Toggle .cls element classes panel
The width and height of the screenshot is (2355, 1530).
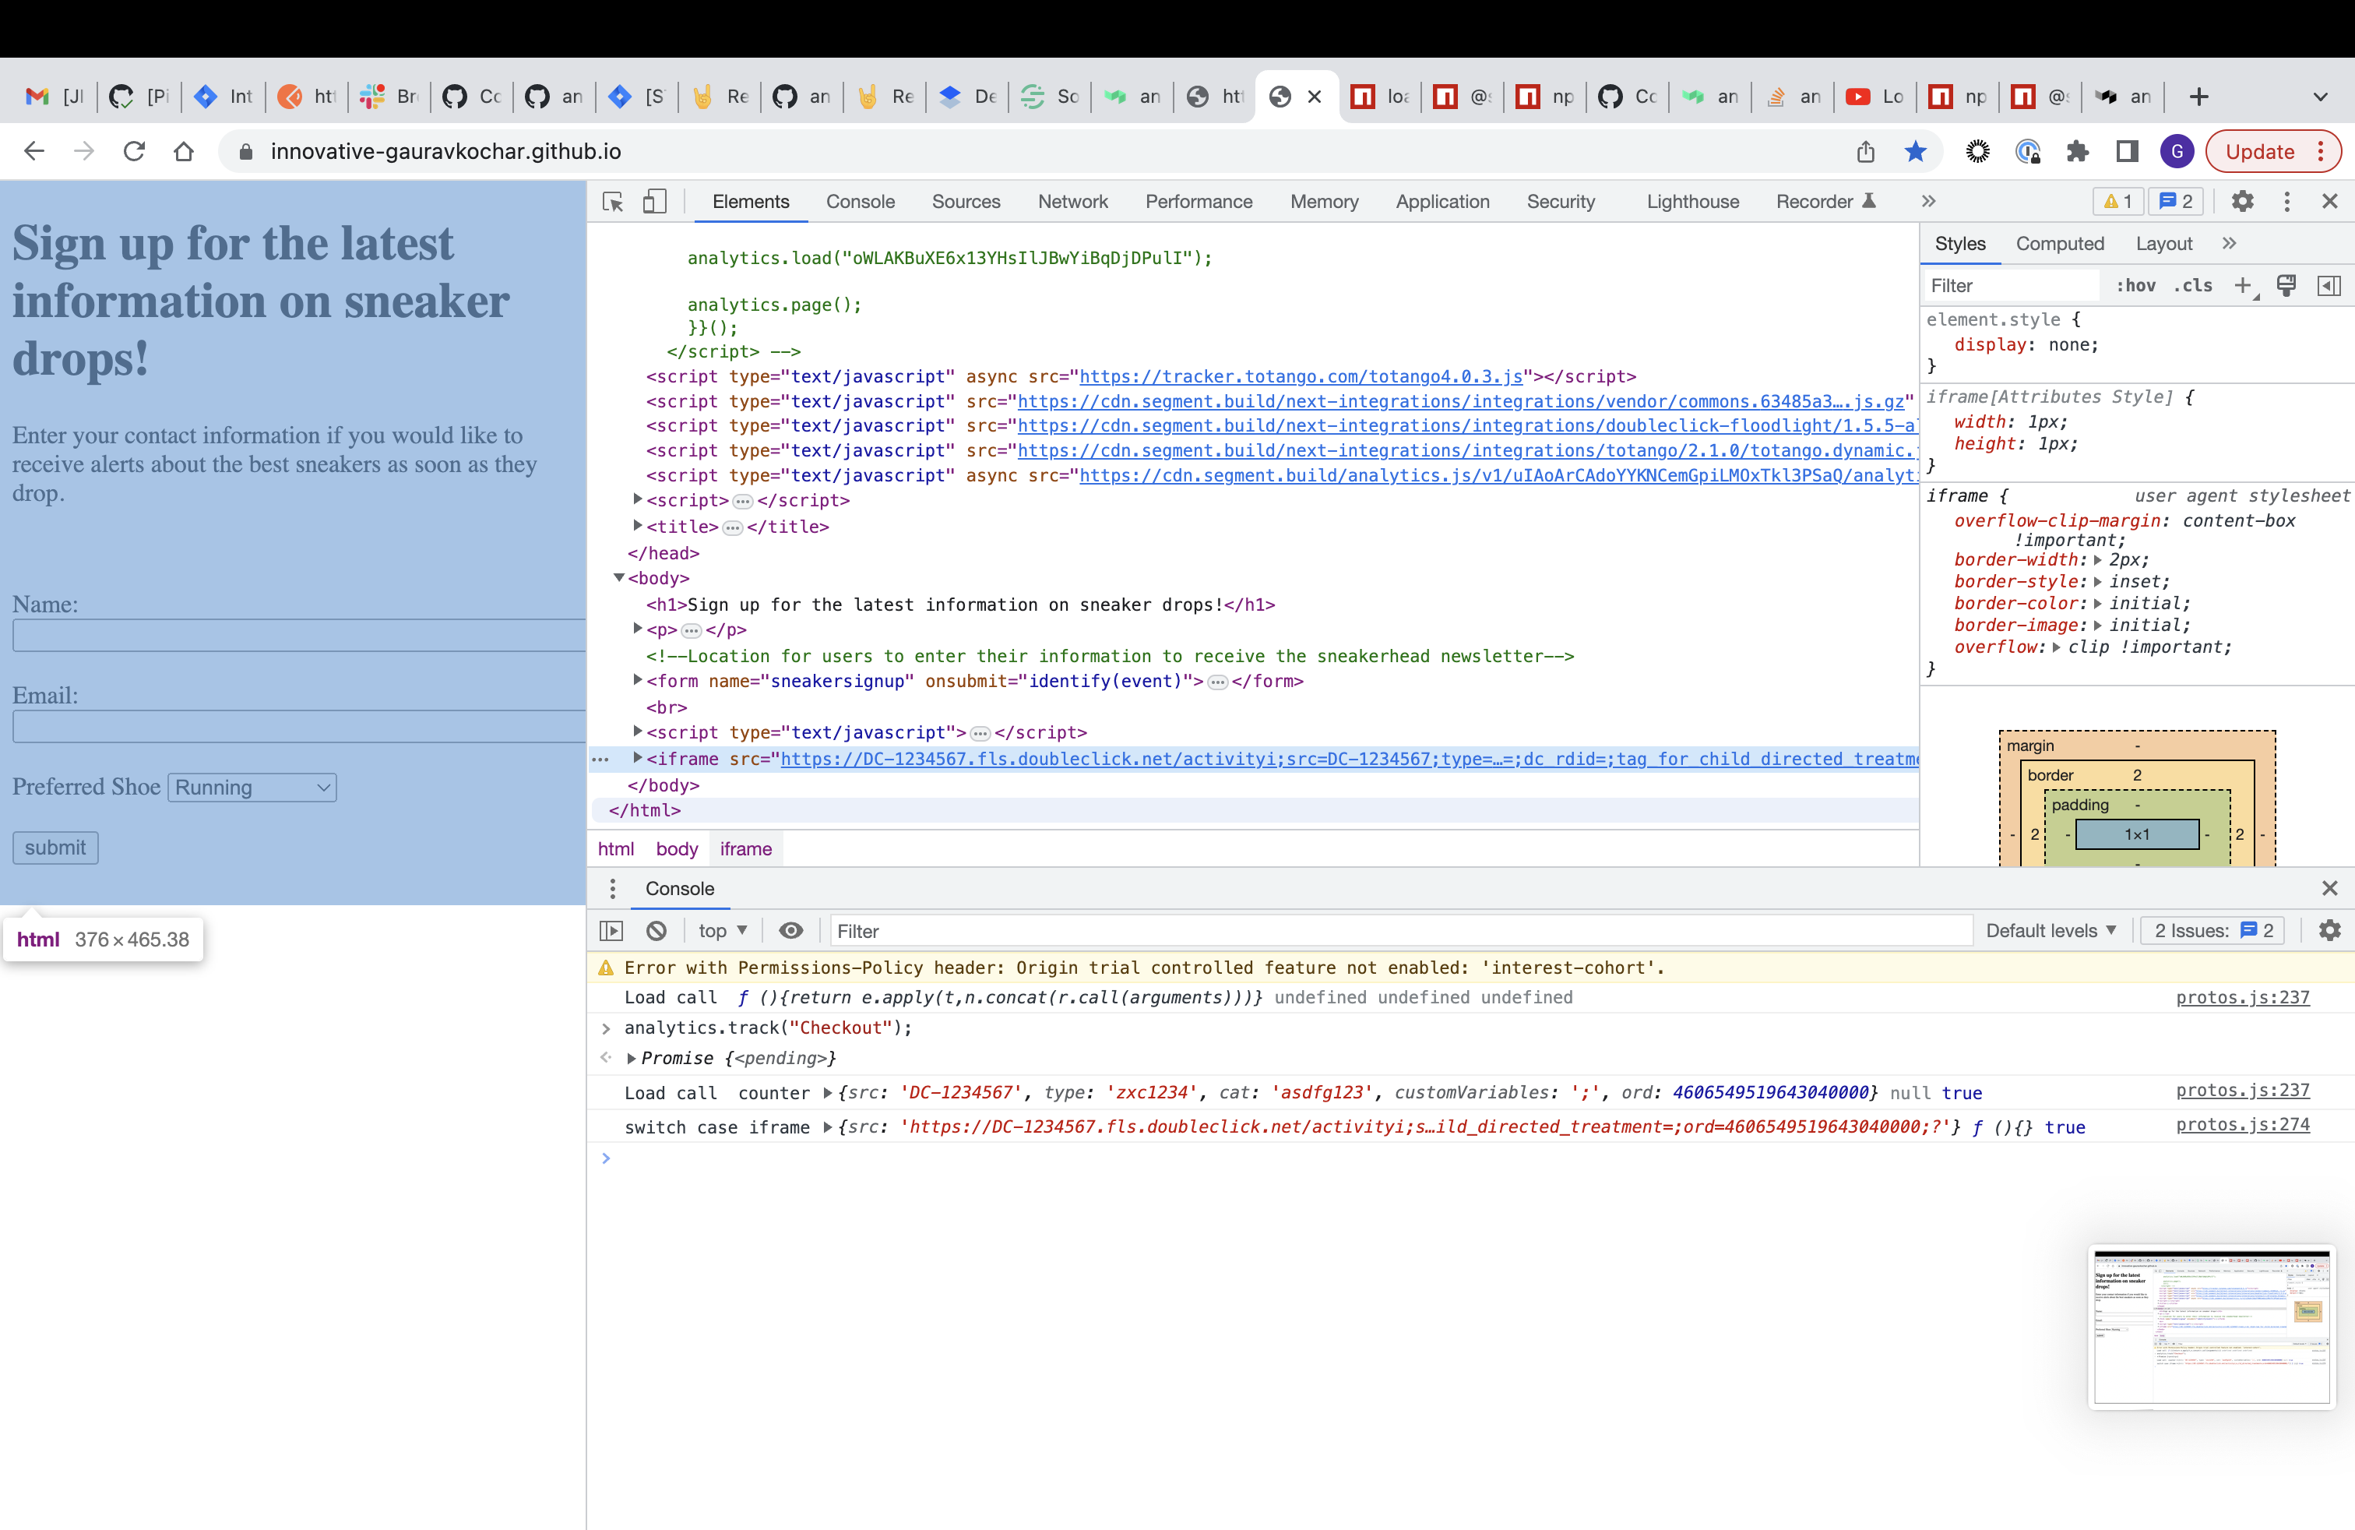[x=2193, y=286]
